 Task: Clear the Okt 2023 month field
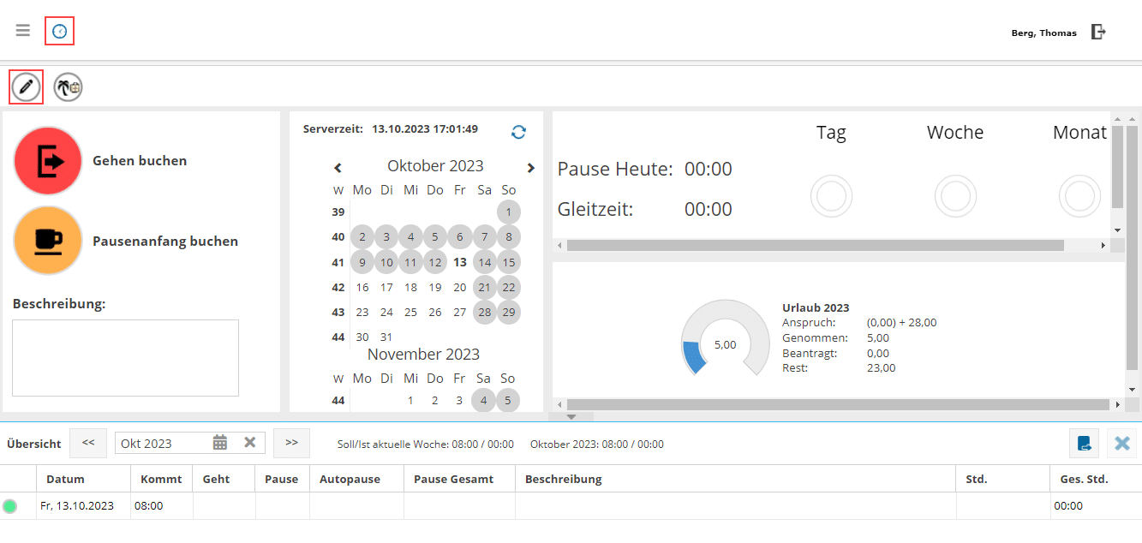250,443
